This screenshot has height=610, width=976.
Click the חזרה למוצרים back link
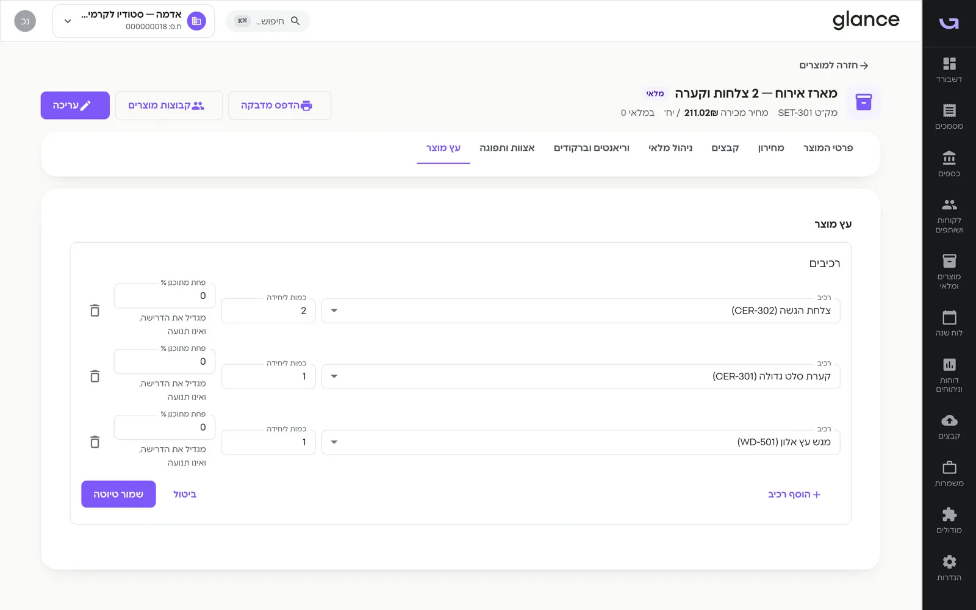pos(833,65)
